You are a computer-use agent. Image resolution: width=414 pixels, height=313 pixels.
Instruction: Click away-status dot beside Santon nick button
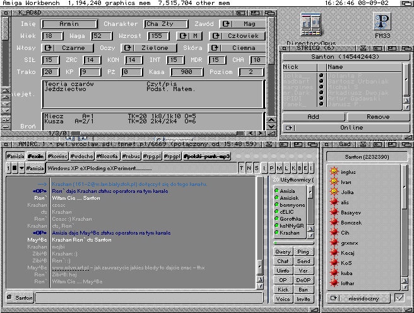pyautogui.click(x=9, y=297)
